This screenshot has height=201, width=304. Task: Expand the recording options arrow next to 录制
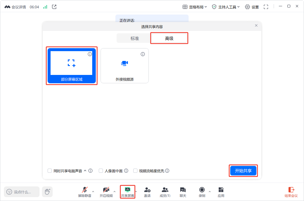click(210, 191)
